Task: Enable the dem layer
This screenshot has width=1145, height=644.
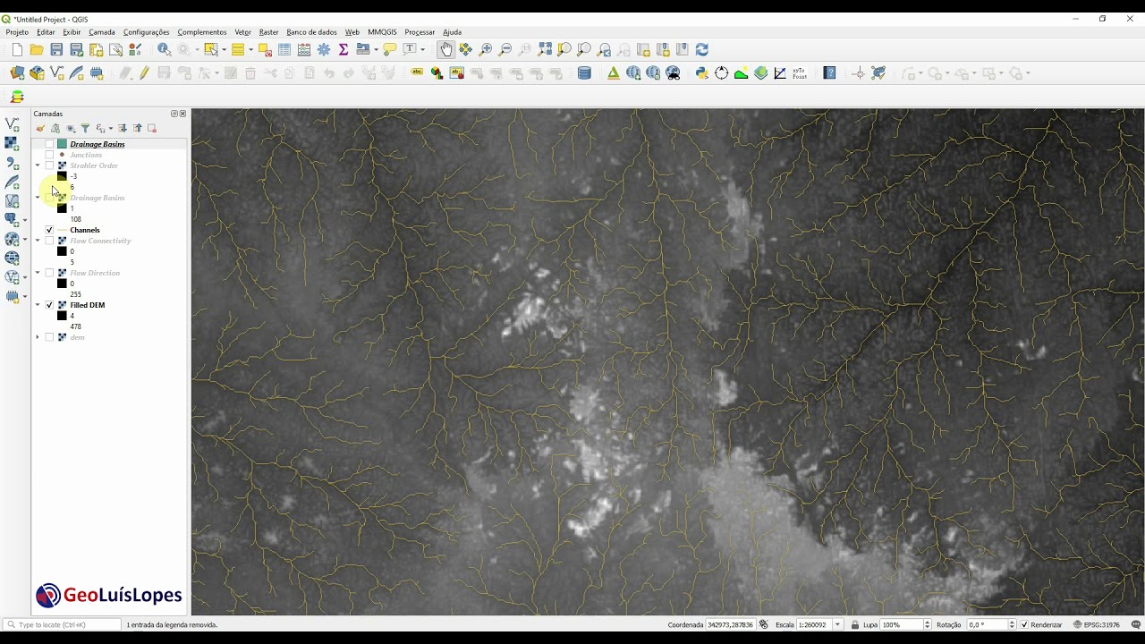Action: pyautogui.click(x=49, y=337)
